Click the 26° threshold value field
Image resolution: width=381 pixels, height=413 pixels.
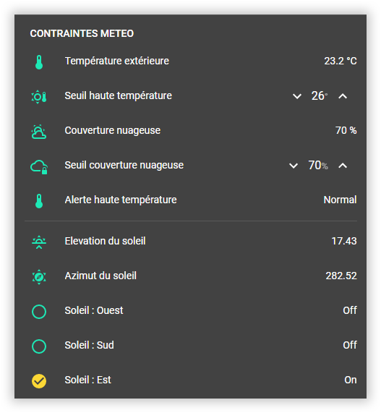pyautogui.click(x=320, y=95)
